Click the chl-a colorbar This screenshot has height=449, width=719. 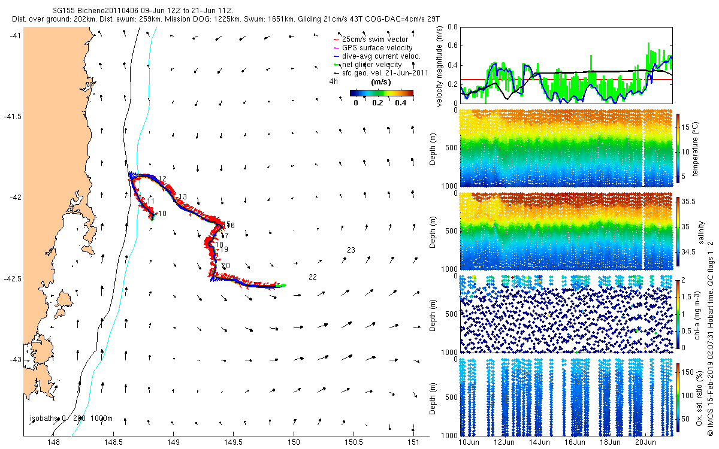point(678,314)
